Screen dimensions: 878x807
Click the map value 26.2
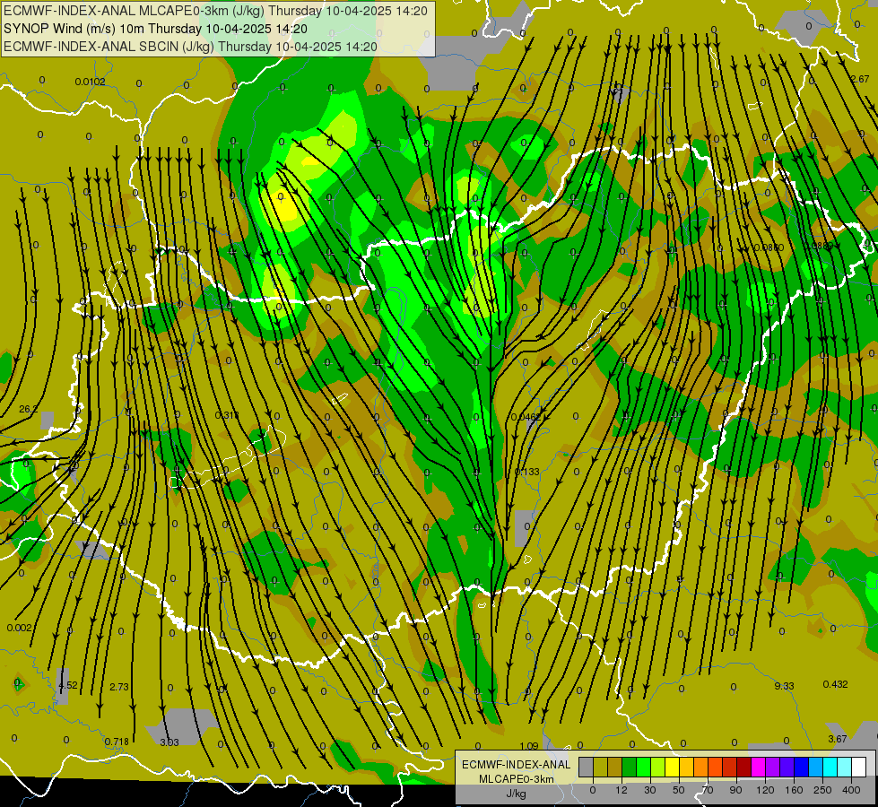[x=29, y=409]
